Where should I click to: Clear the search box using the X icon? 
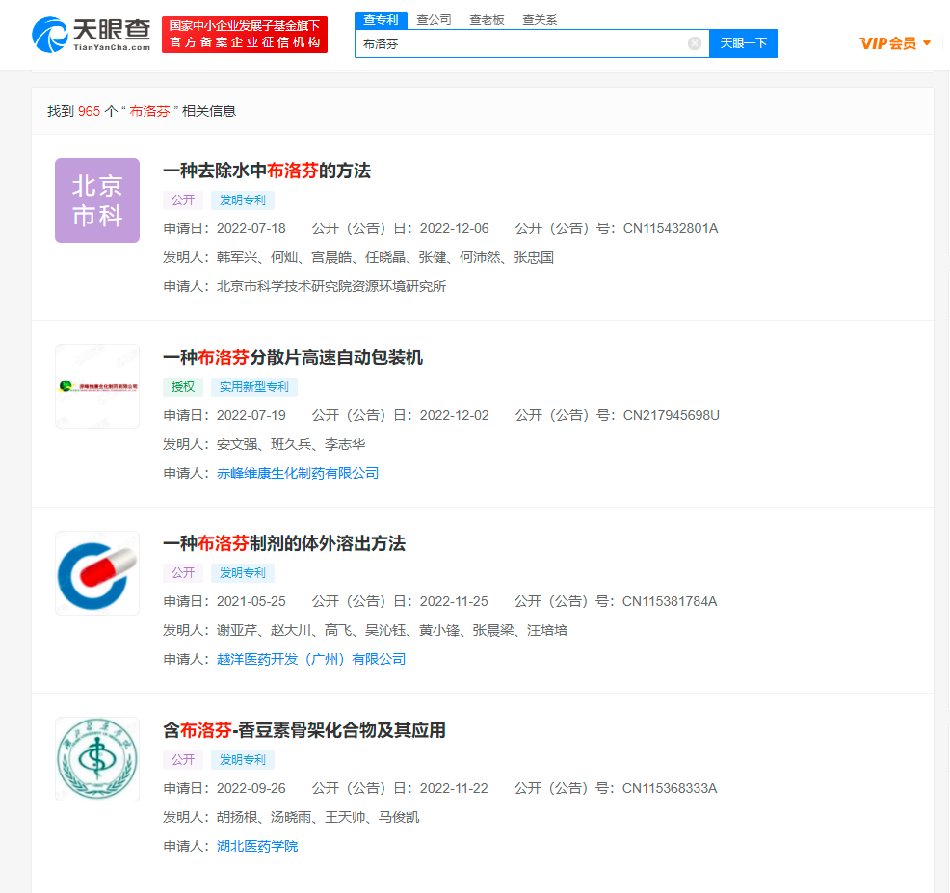[x=694, y=42]
